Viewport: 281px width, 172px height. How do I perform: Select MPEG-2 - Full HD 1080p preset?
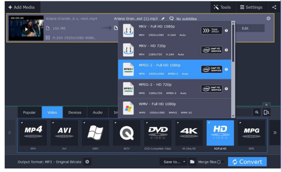[x=175, y=69]
